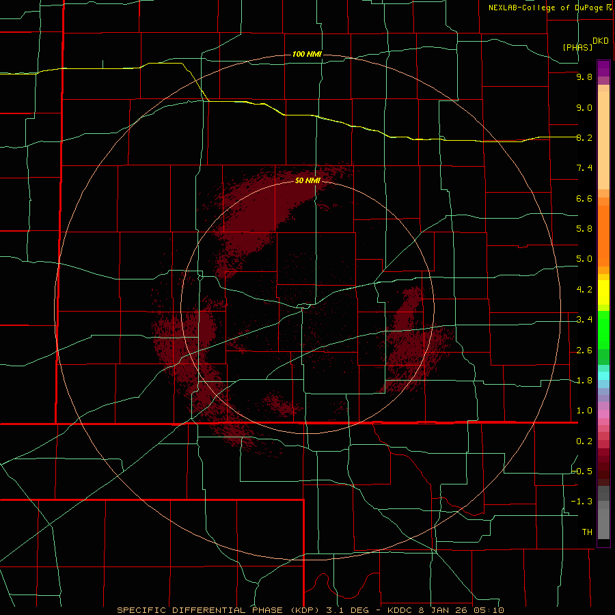Click the bright yellow segment of the color bar
Image resolution: width=615 pixels, height=615 pixels.
[x=603, y=292]
